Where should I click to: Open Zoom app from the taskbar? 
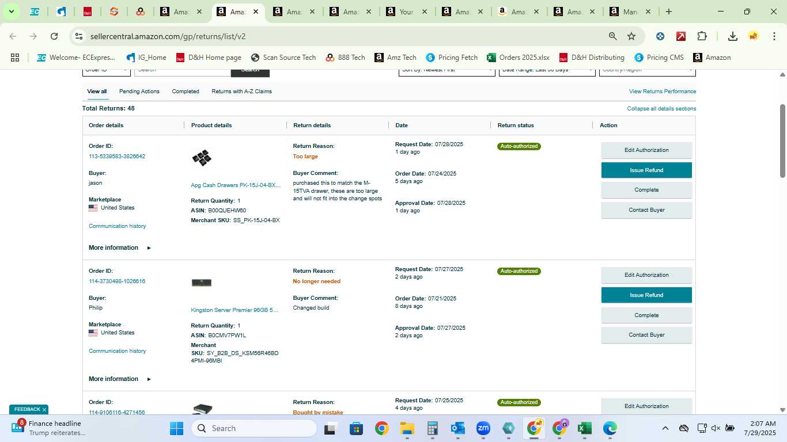pyautogui.click(x=483, y=429)
